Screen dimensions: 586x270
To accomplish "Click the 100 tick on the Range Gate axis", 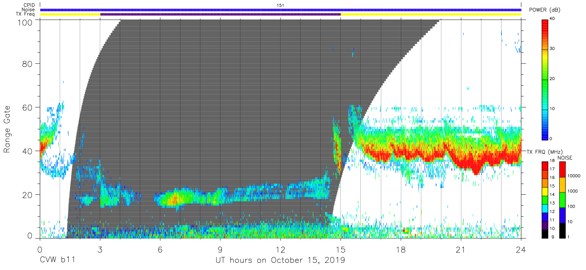I will [25, 22].
